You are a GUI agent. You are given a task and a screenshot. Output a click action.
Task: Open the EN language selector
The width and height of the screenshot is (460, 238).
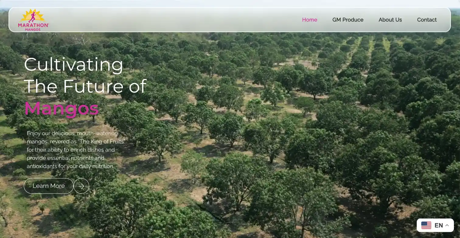(x=435, y=225)
